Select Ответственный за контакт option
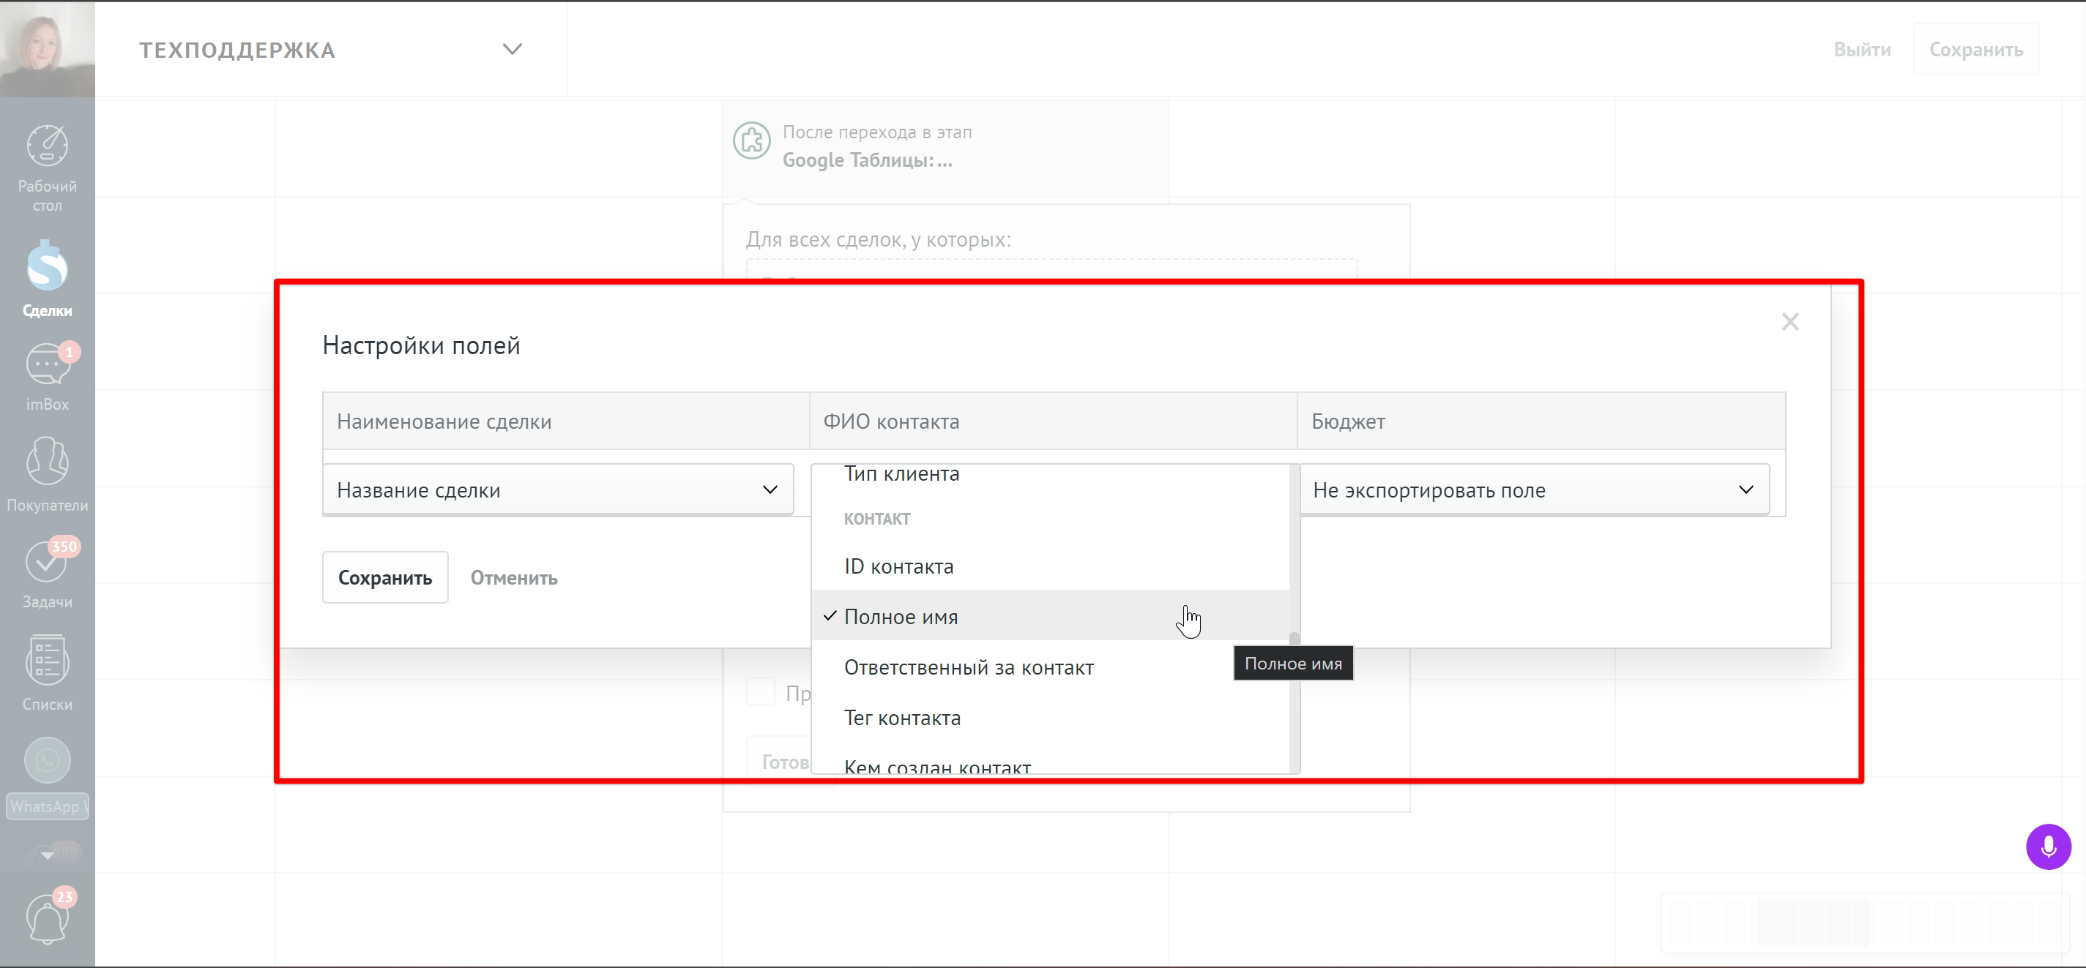Viewport: 2086px width, 968px height. coord(1049,667)
